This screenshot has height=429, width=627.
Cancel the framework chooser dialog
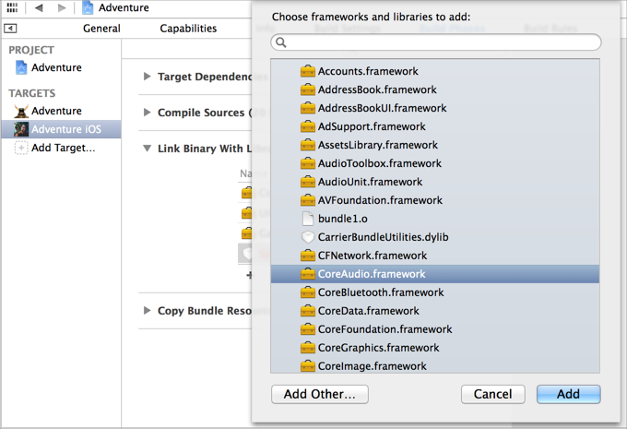point(492,394)
